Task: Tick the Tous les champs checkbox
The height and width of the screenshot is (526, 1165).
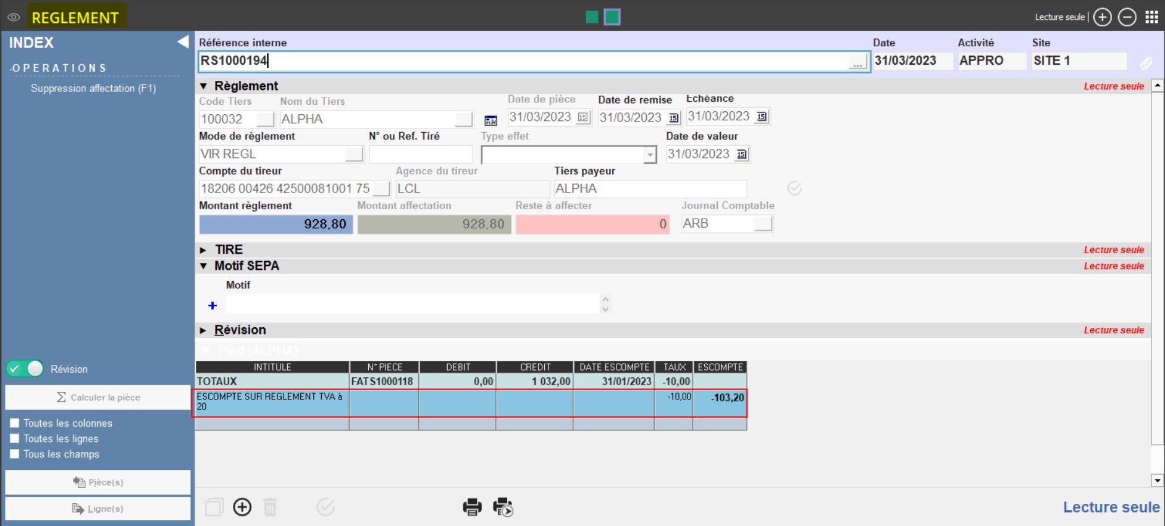Action: 15,454
